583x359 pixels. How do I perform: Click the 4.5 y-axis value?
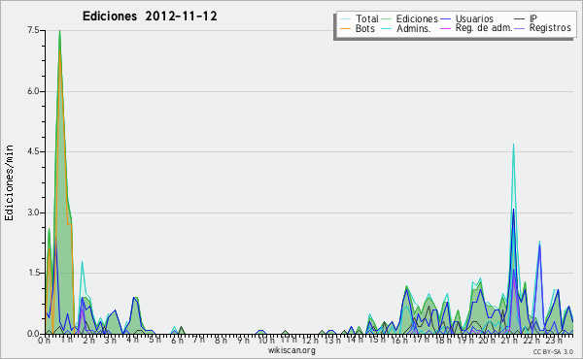pos(33,151)
